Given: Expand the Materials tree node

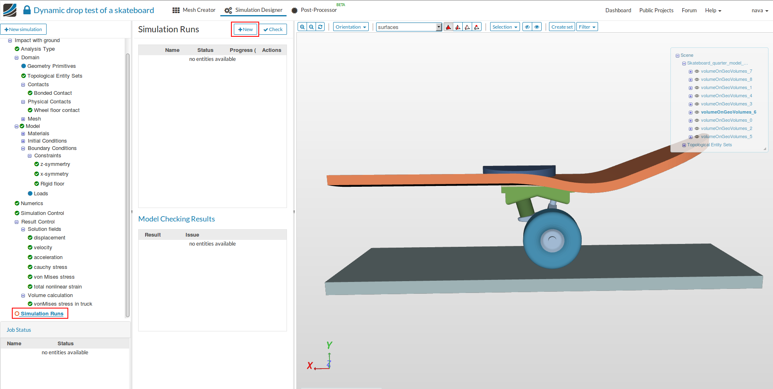Looking at the screenshot, I should [23, 134].
